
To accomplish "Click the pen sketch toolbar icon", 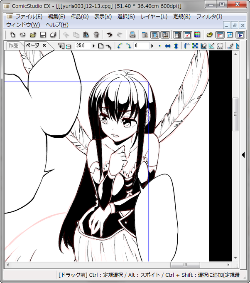I will 230,46.
